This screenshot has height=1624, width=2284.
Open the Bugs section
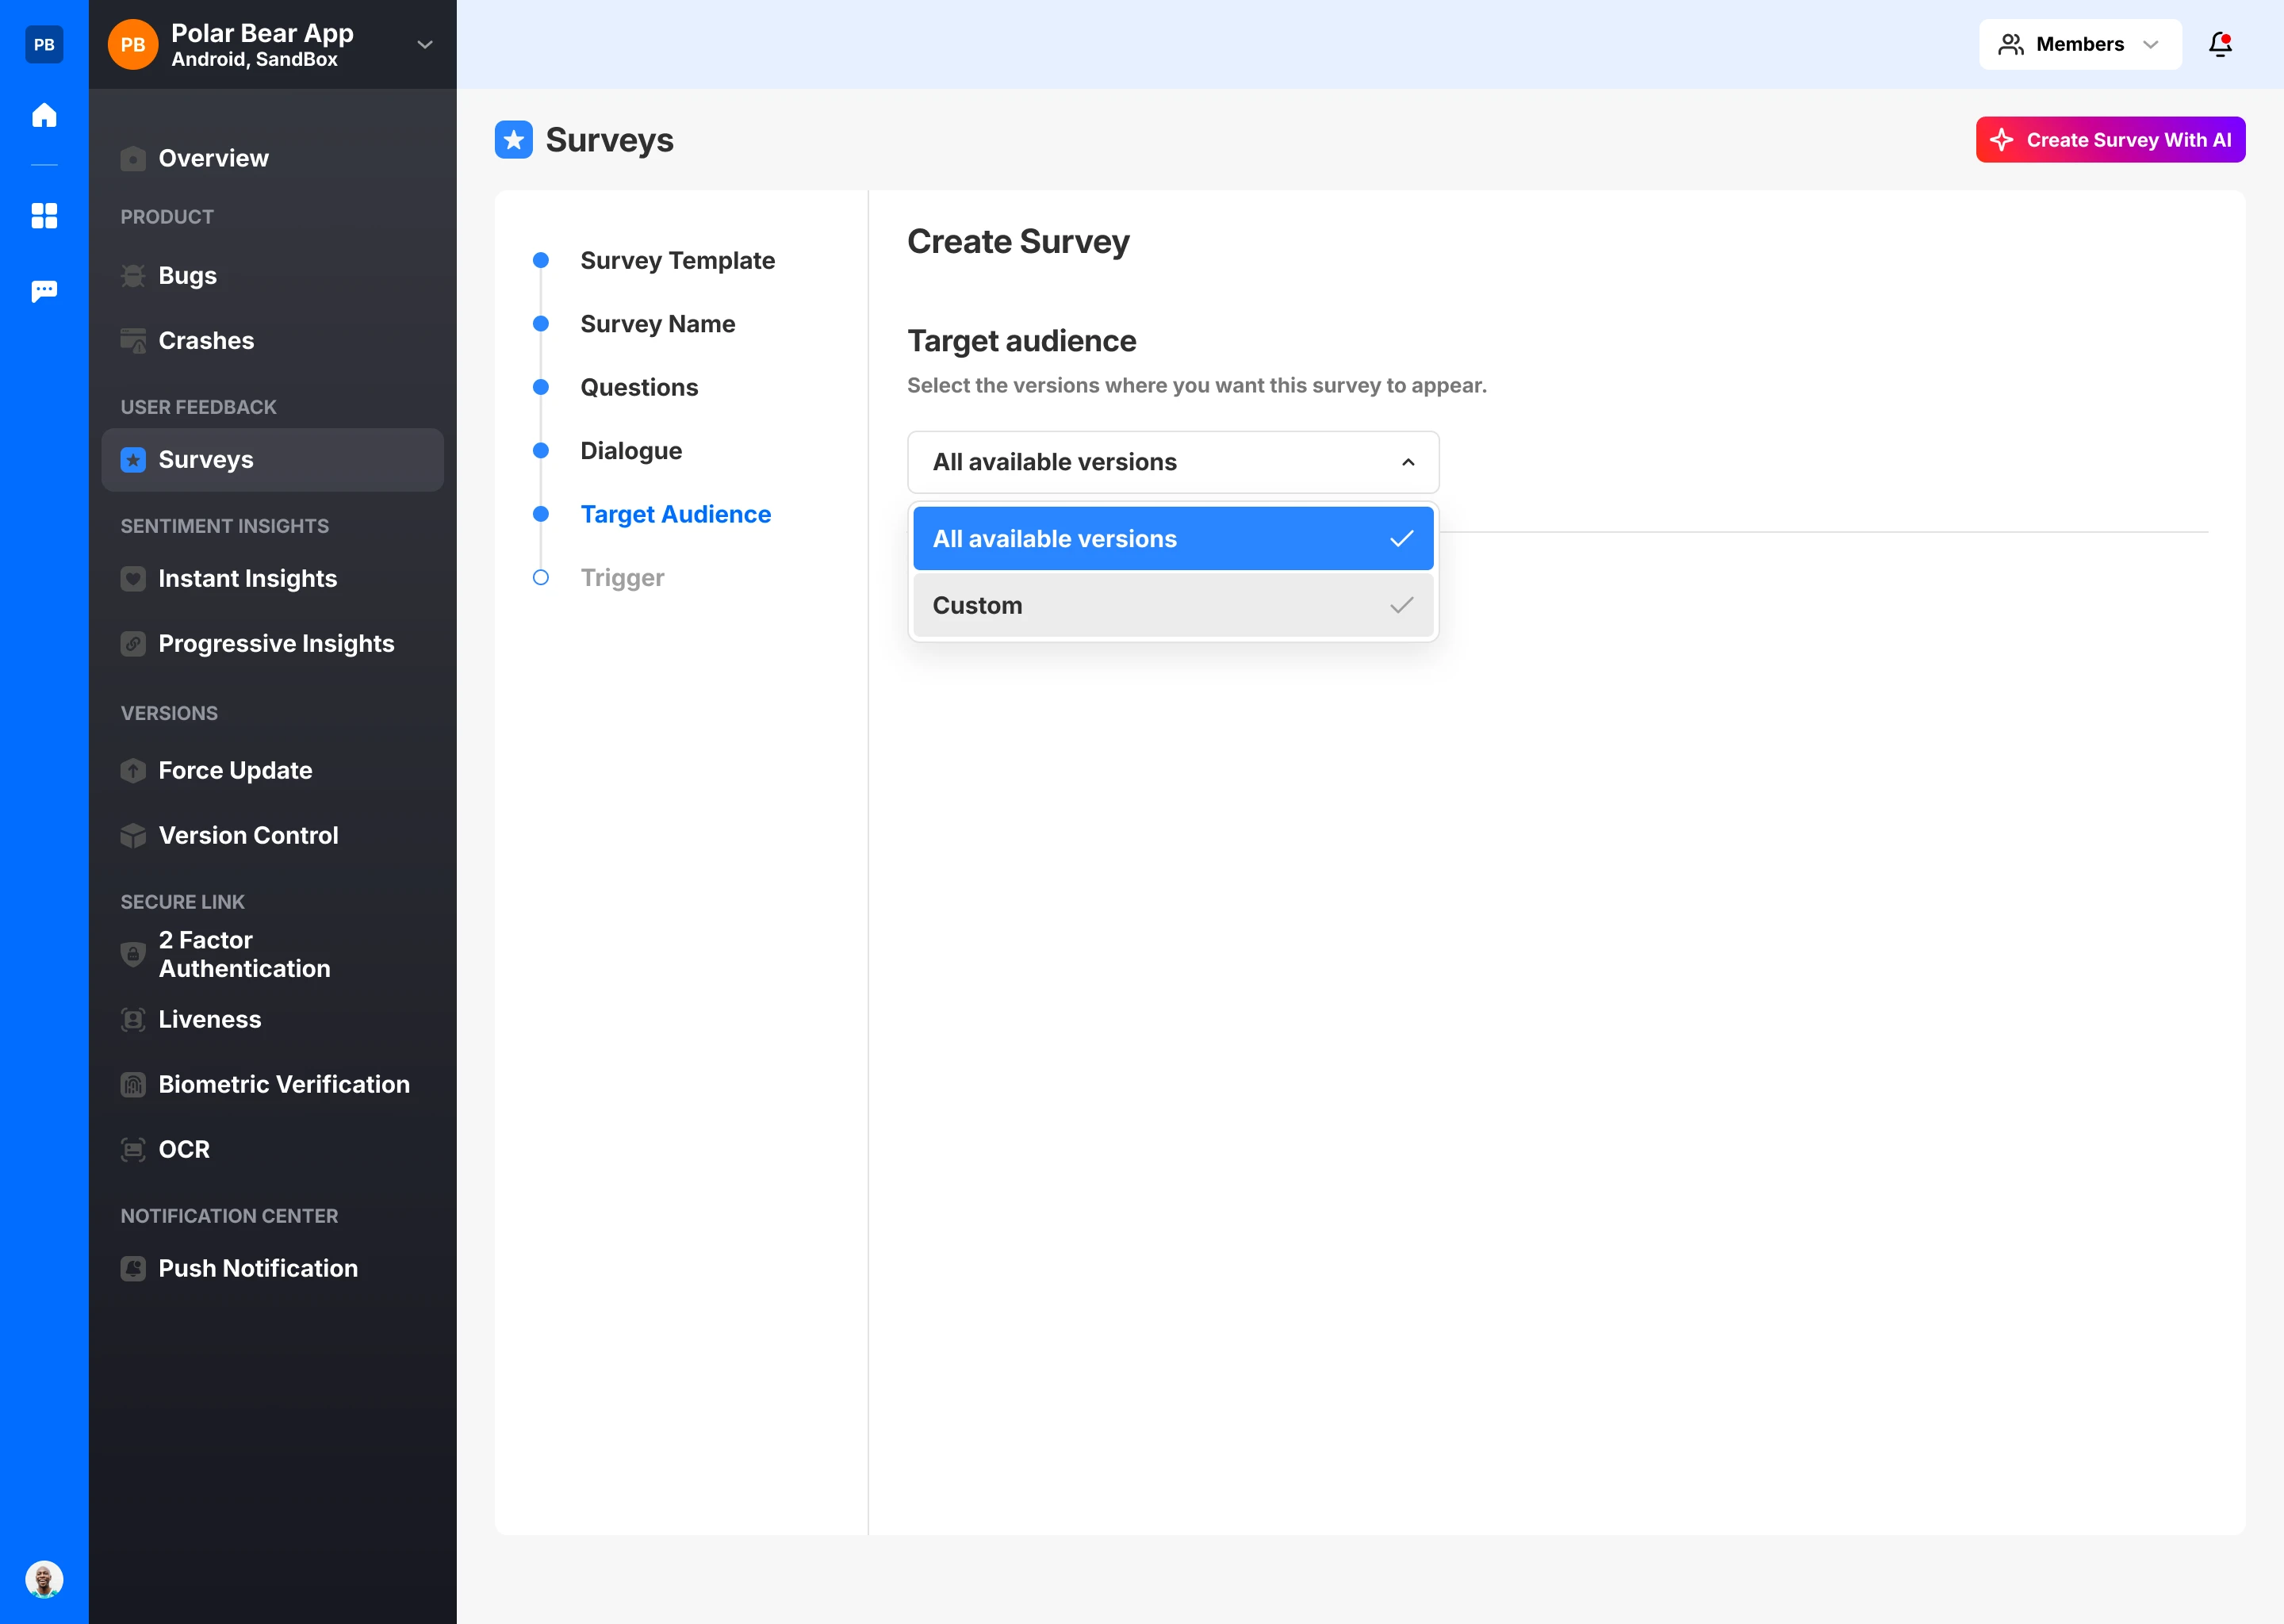187,275
